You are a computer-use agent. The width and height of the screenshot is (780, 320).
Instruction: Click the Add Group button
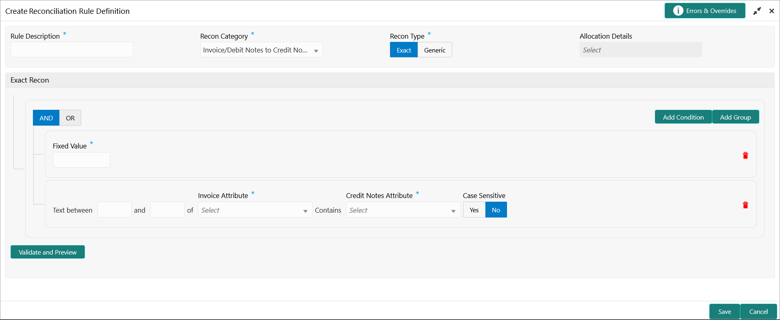tap(735, 117)
